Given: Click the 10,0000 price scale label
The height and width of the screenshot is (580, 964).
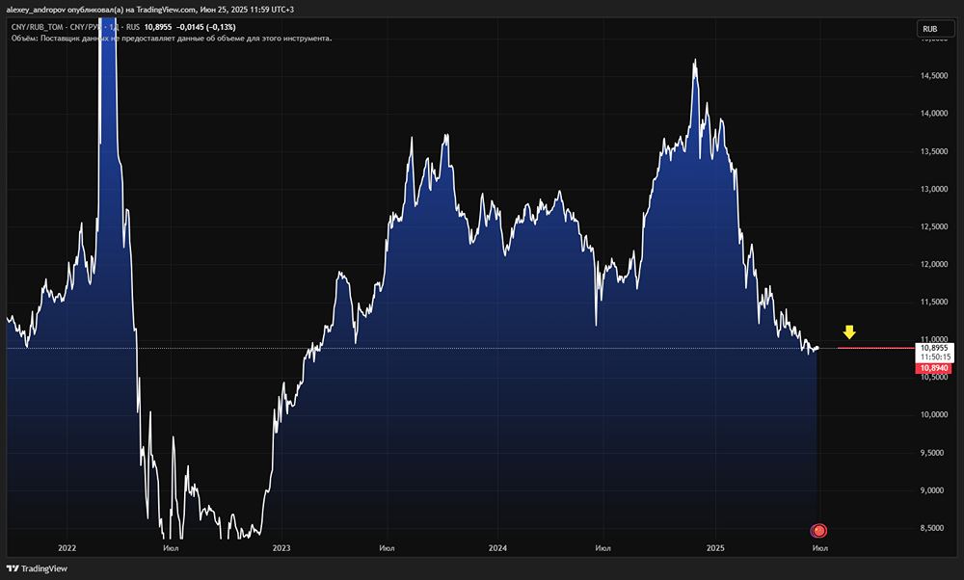Looking at the screenshot, I should click(x=934, y=414).
